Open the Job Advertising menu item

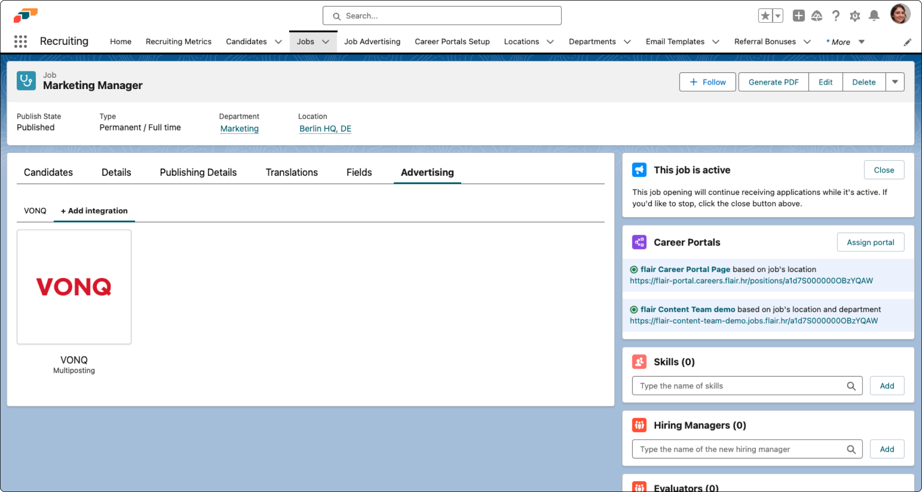pyautogui.click(x=372, y=42)
